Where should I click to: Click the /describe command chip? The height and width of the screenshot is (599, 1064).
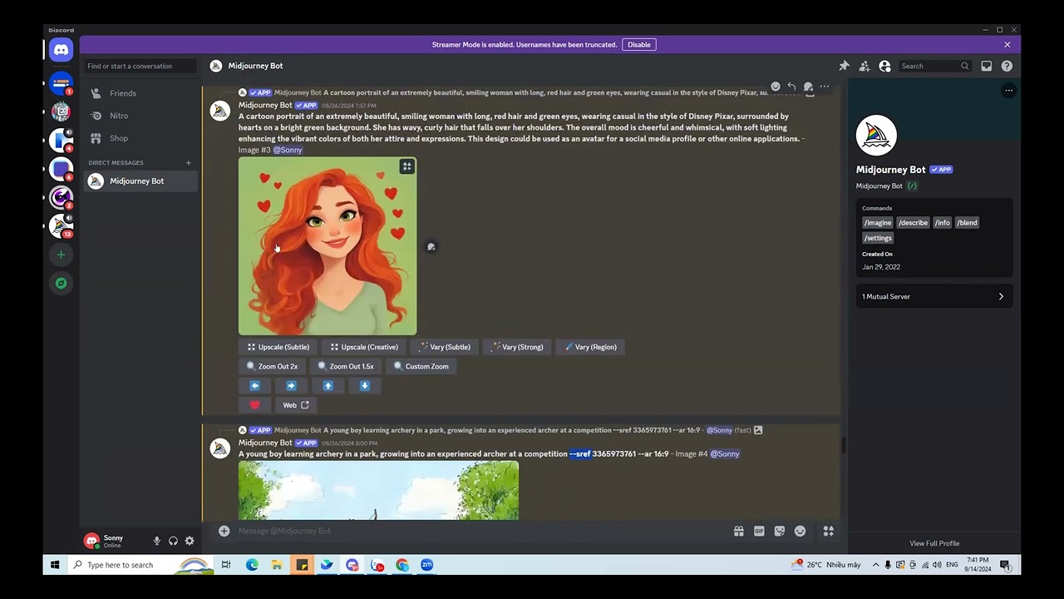913,222
